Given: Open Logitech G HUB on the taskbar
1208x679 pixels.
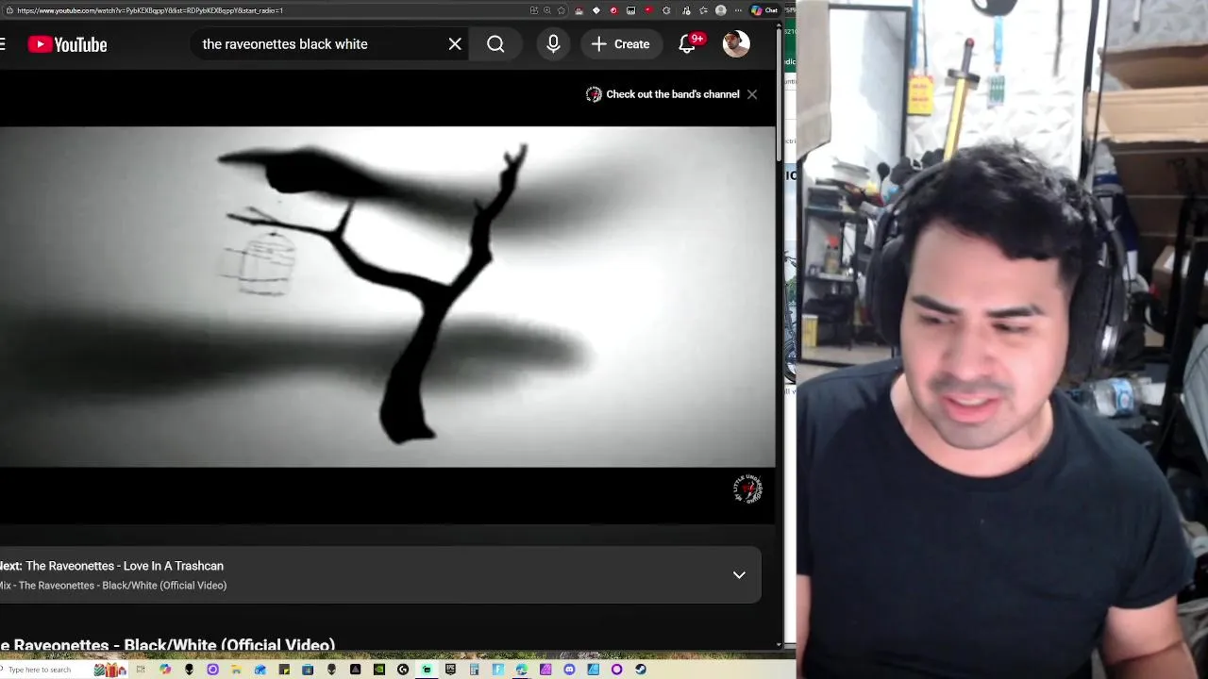Looking at the screenshot, I should click(403, 670).
